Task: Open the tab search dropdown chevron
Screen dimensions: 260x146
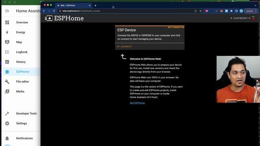Action: click(256, 5)
